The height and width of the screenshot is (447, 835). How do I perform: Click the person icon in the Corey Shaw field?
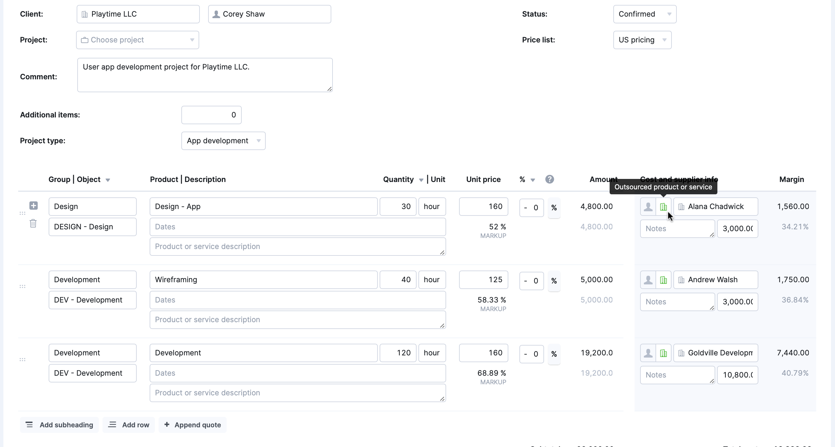tap(216, 14)
